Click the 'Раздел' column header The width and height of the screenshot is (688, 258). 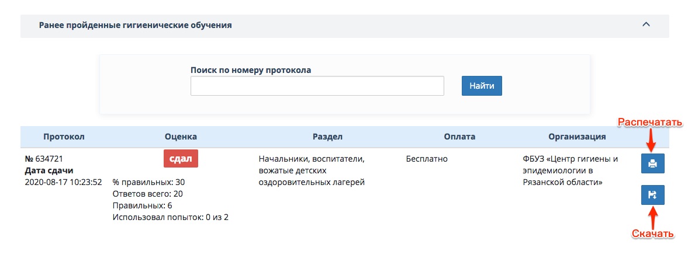pos(327,137)
